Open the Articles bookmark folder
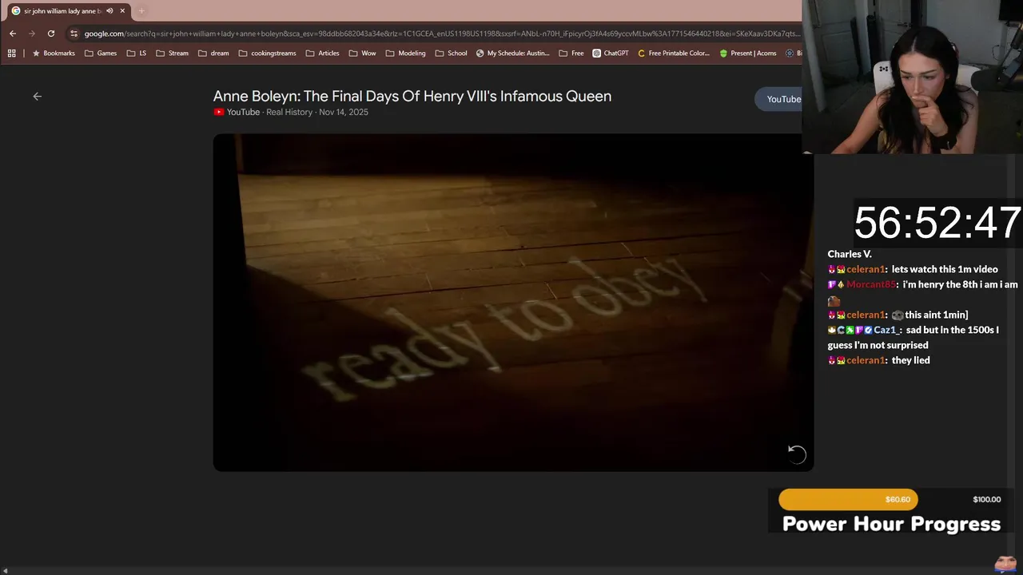 tap(323, 54)
